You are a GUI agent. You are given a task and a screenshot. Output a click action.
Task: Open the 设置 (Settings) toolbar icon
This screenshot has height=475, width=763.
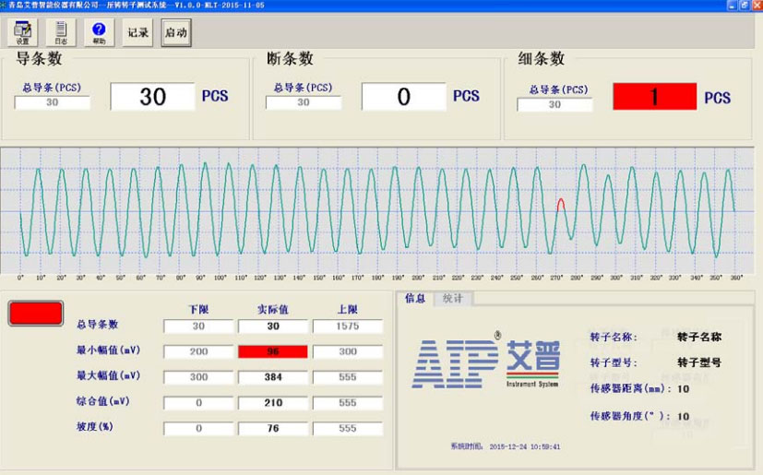coord(22,32)
